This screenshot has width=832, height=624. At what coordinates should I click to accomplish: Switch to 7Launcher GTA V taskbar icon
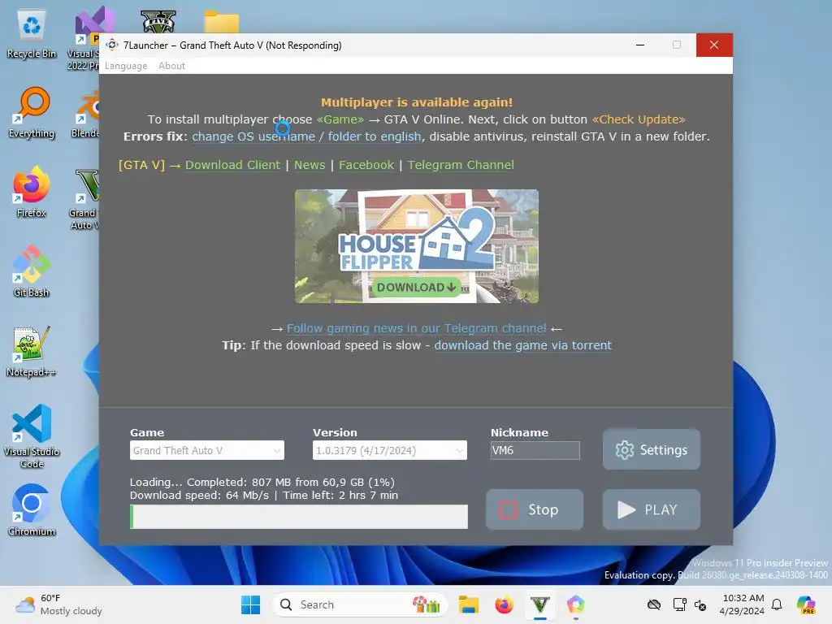[540, 604]
